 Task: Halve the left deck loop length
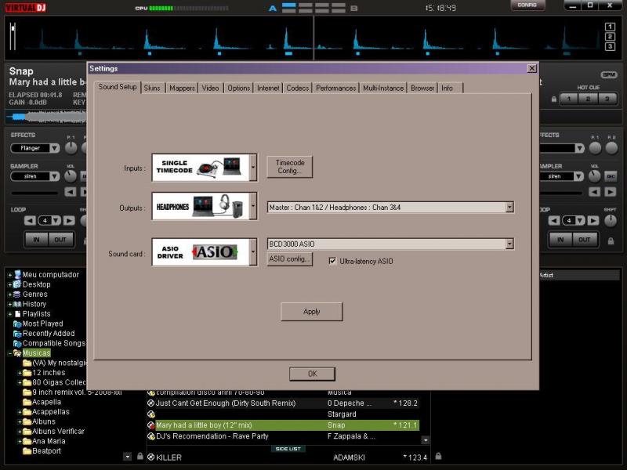pyautogui.click(x=30, y=220)
